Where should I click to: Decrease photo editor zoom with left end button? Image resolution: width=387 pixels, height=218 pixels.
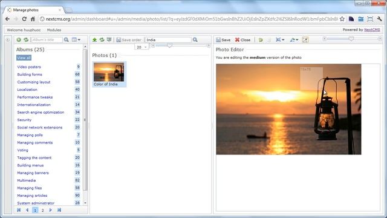325,39
